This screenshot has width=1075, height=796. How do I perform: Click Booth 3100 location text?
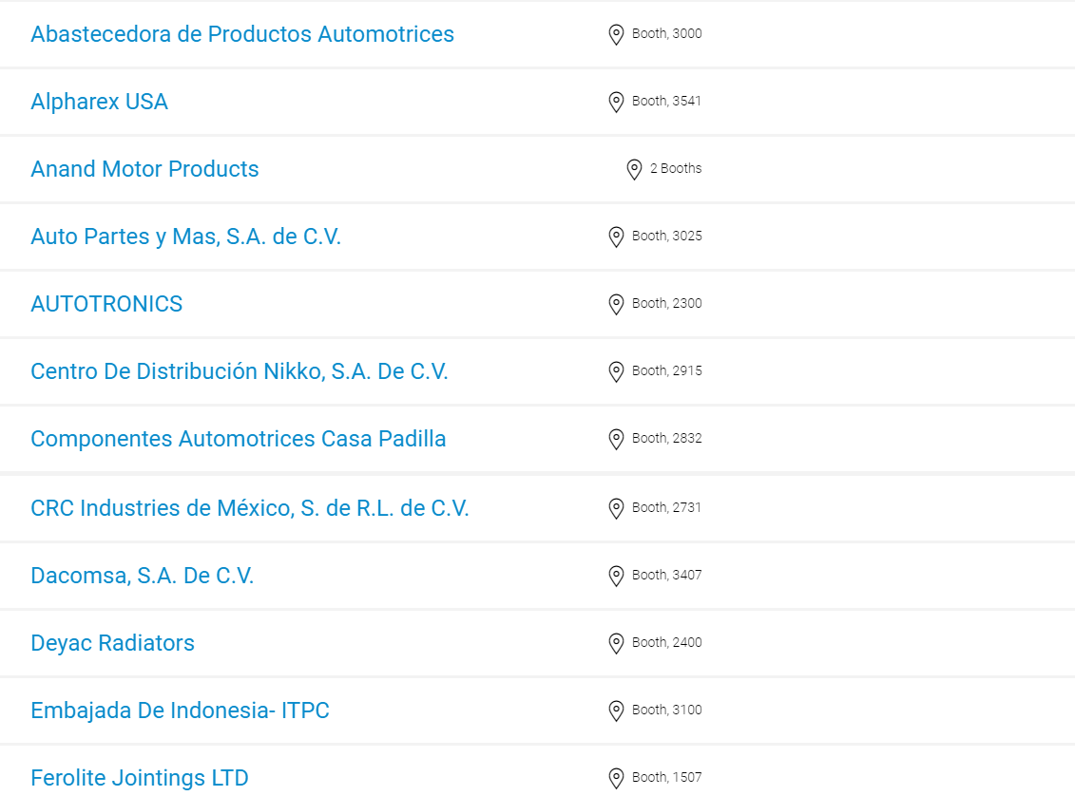(666, 710)
